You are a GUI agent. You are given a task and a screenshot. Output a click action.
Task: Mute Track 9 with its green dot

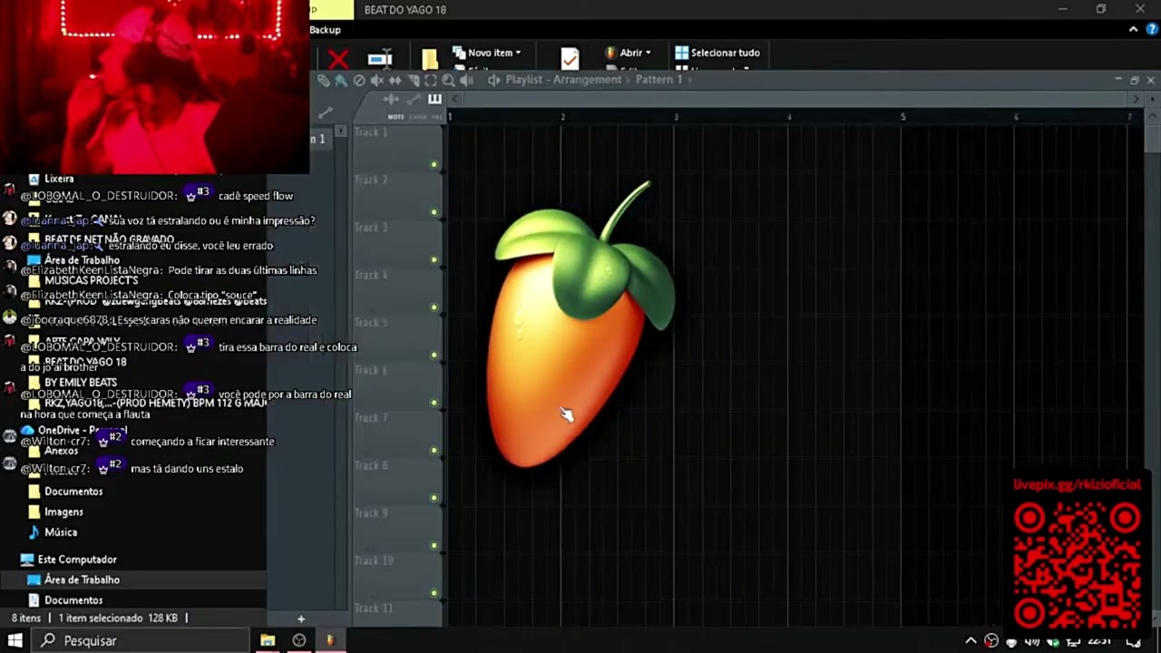pyautogui.click(x=434, y=546)
